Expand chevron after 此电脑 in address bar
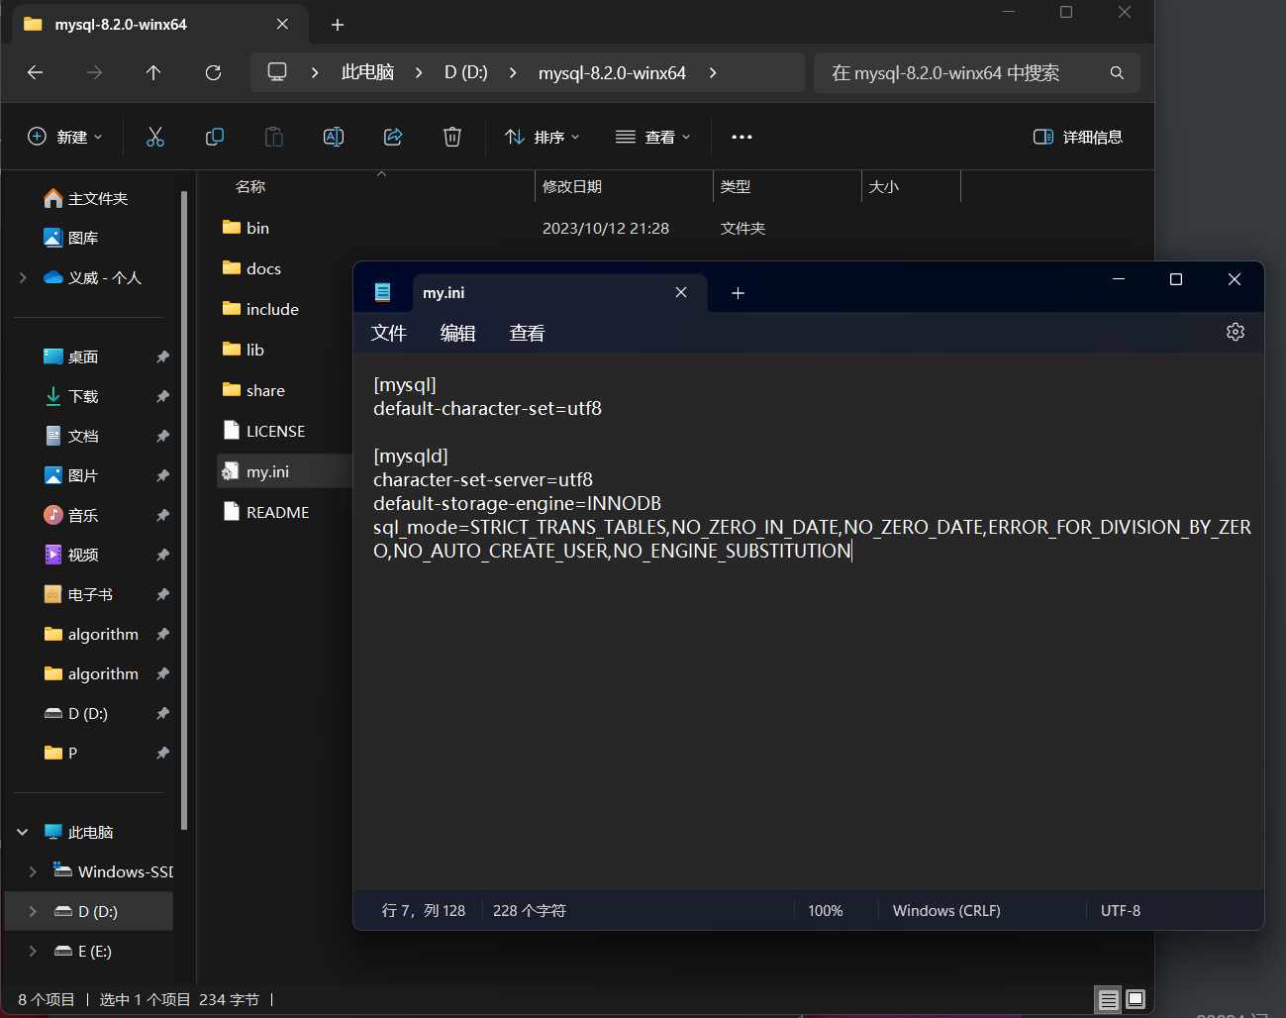The height and width of the screenshot is (1018, 1286). (419, 72)
